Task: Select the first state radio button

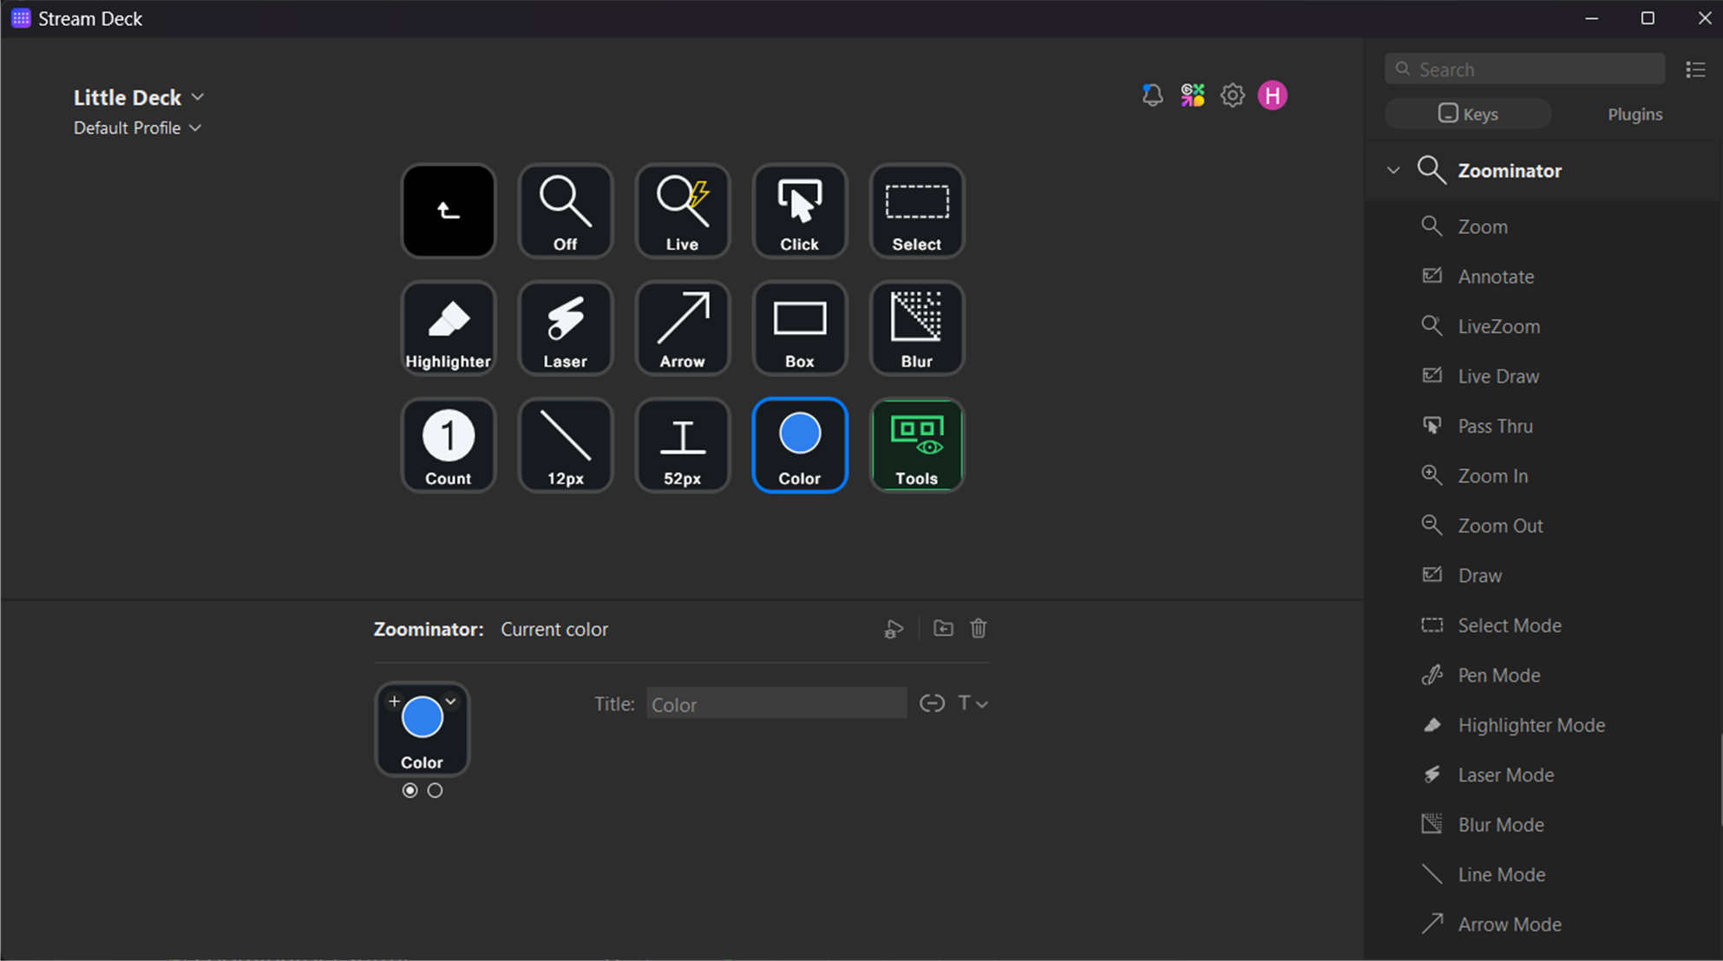Action: [x=409, y=790]
